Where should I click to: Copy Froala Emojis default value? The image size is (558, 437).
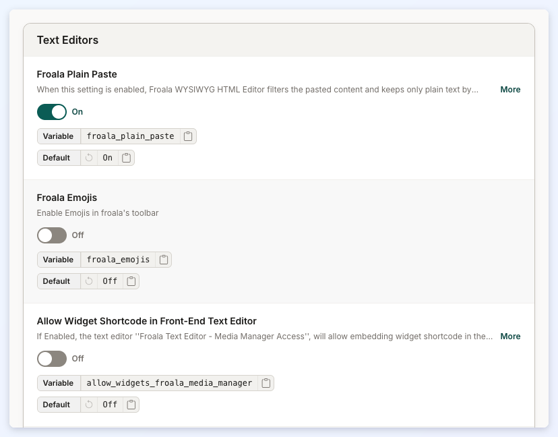[131, 281]
